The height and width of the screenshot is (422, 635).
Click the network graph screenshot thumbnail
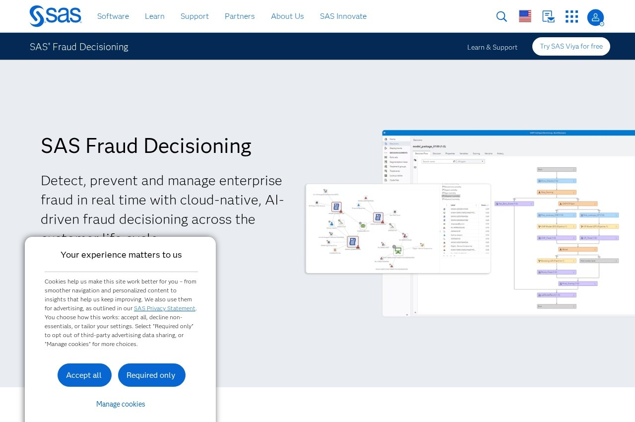pos(398,228)
